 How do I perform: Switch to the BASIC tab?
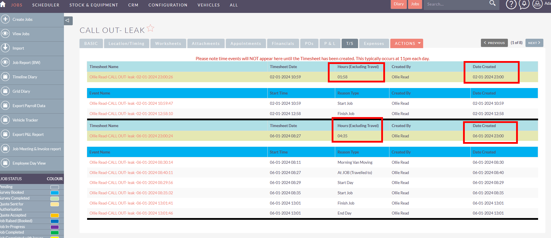click(x=91, y=43)
